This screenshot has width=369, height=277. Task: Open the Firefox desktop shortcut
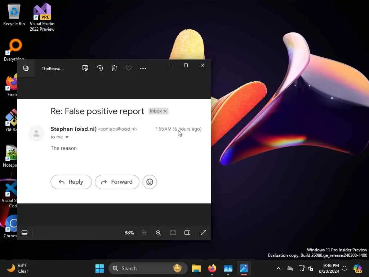tap(12, 85)
